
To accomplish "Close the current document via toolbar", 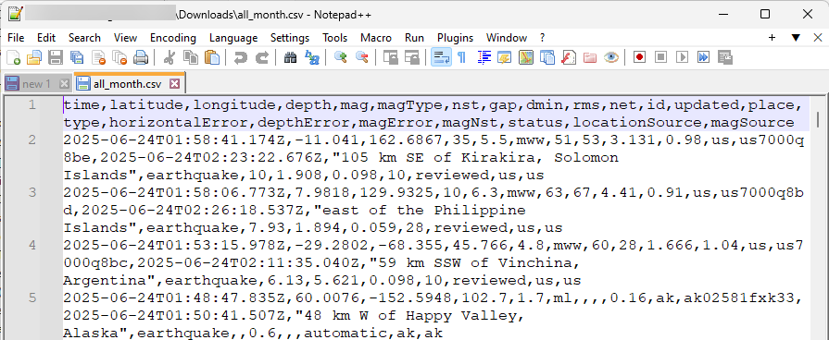I will point(99,57).
